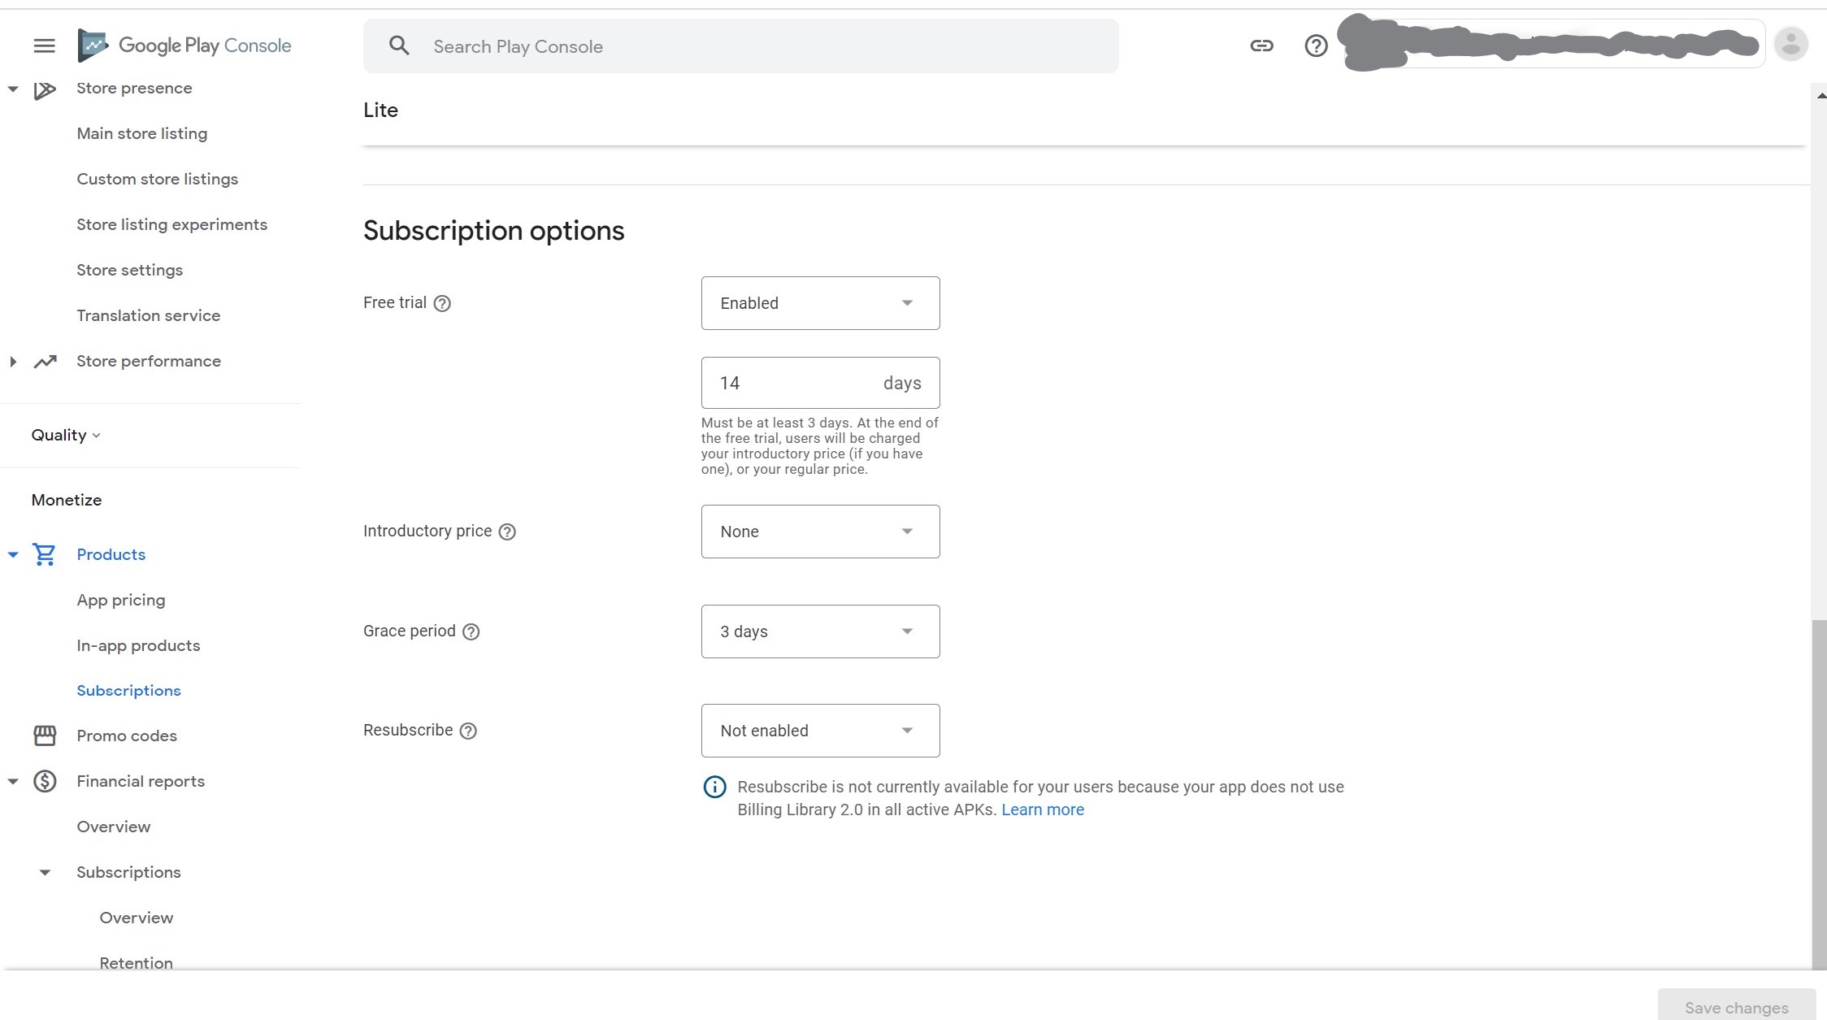
Task: Click the info icon beside the Resubscribe message
Action: coord(714,787)
